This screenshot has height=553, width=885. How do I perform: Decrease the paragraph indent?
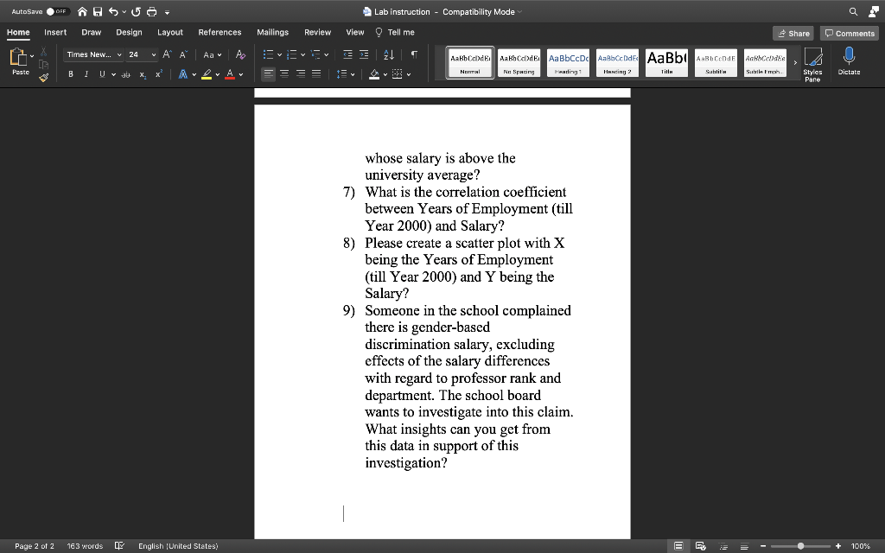click(347, 54)
